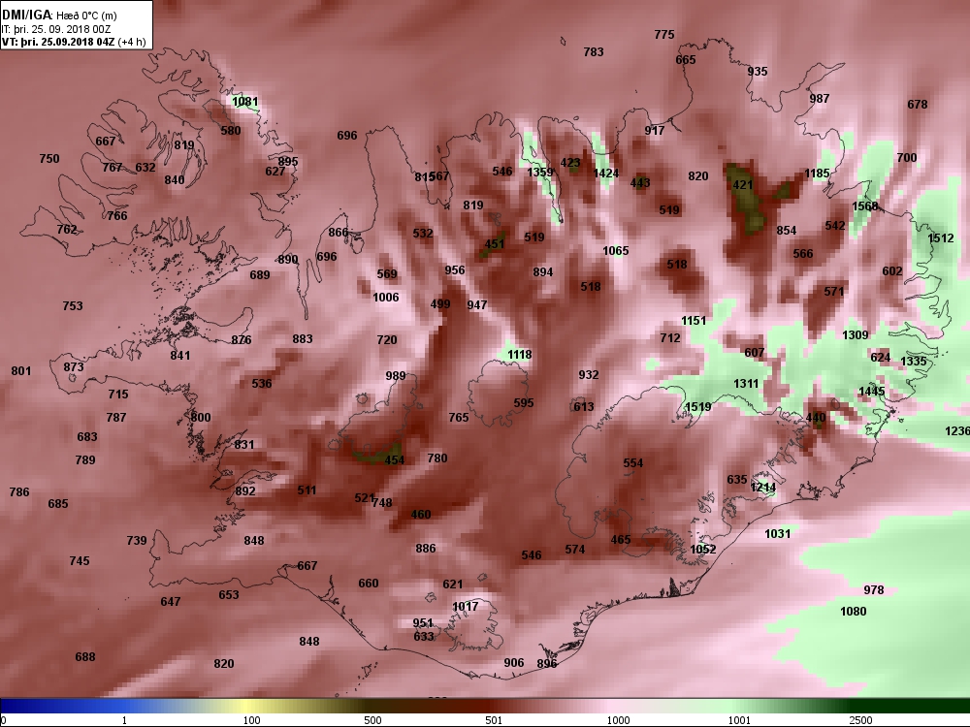
Task: Click the map value '987'
Action: point(820,99)
